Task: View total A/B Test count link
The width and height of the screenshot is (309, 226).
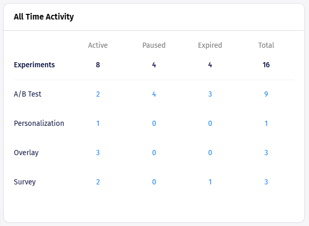Action: (x=266, y=94)
